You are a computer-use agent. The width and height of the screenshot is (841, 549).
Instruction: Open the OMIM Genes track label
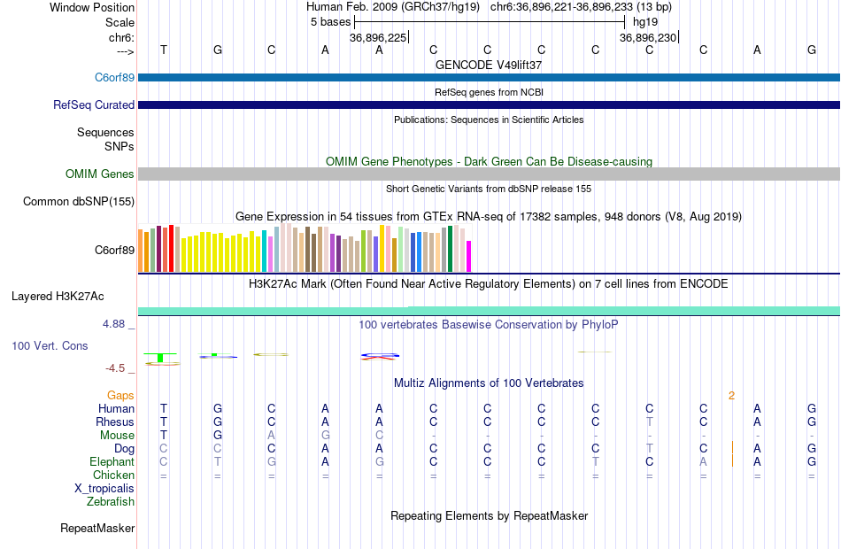click(100, 174)
